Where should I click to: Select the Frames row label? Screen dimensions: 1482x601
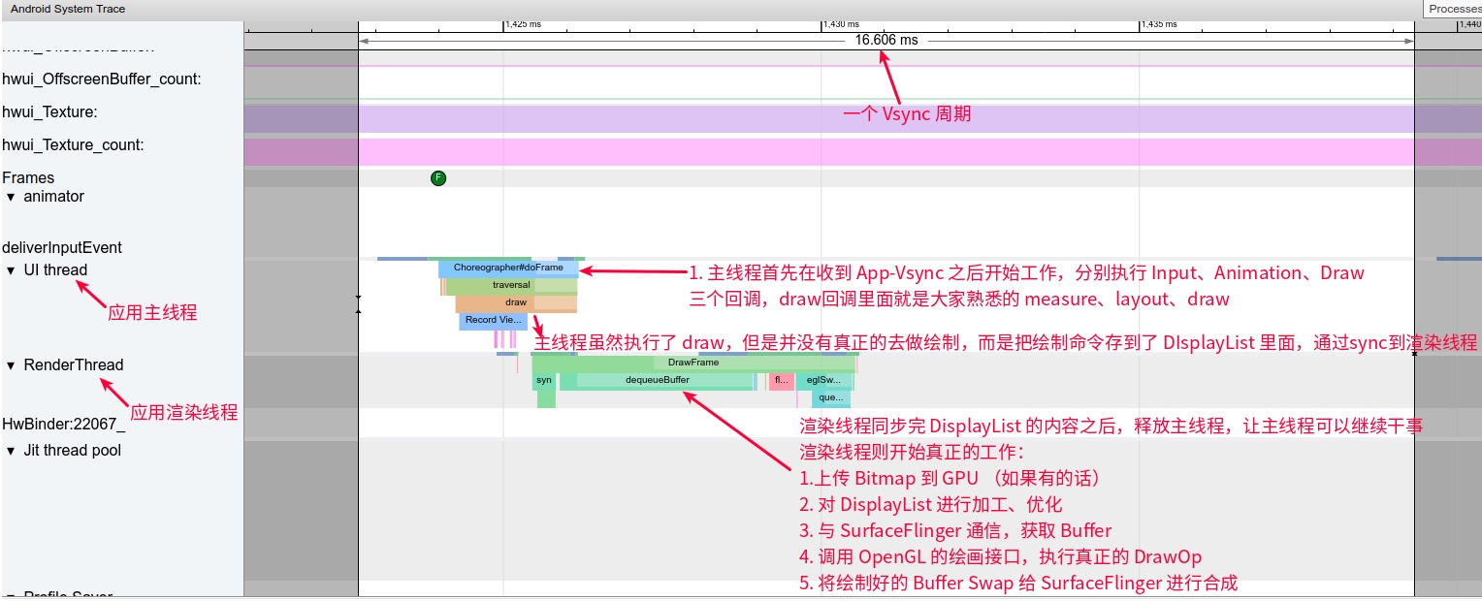(28, 177)
